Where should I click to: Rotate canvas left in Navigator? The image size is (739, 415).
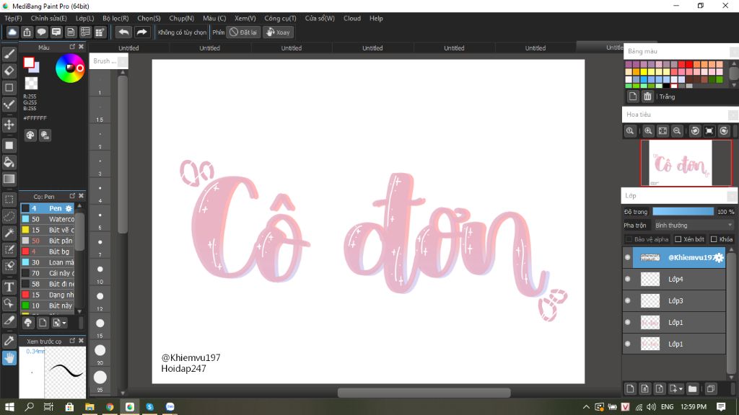point(695,131)
